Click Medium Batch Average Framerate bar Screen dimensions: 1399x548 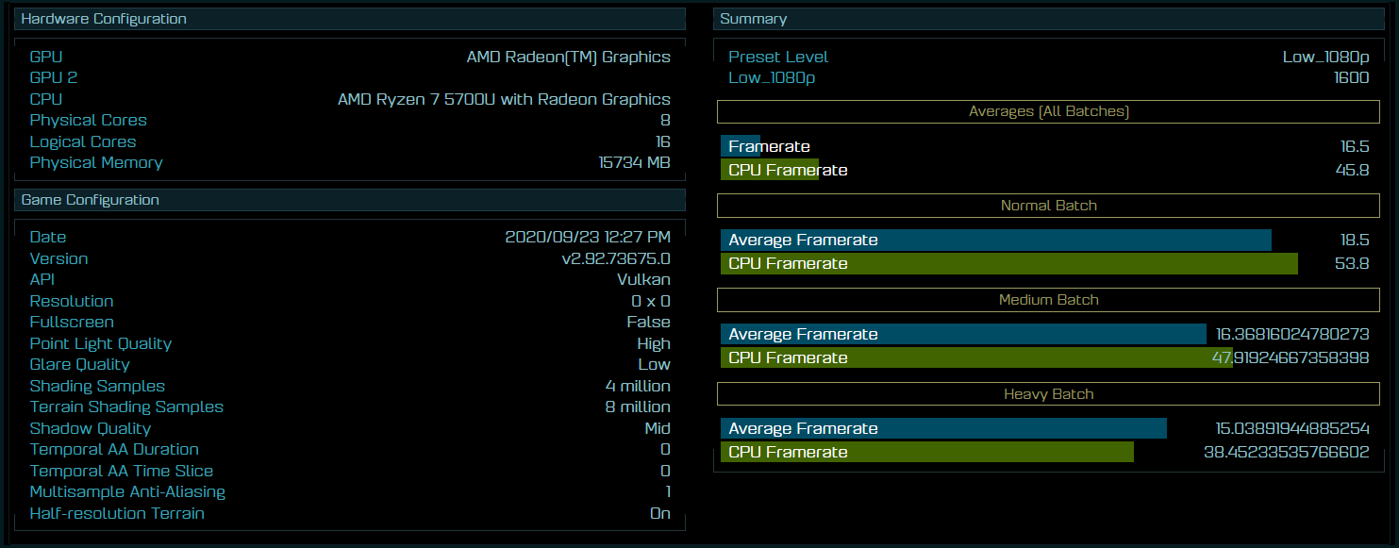(x=963, y=334)
